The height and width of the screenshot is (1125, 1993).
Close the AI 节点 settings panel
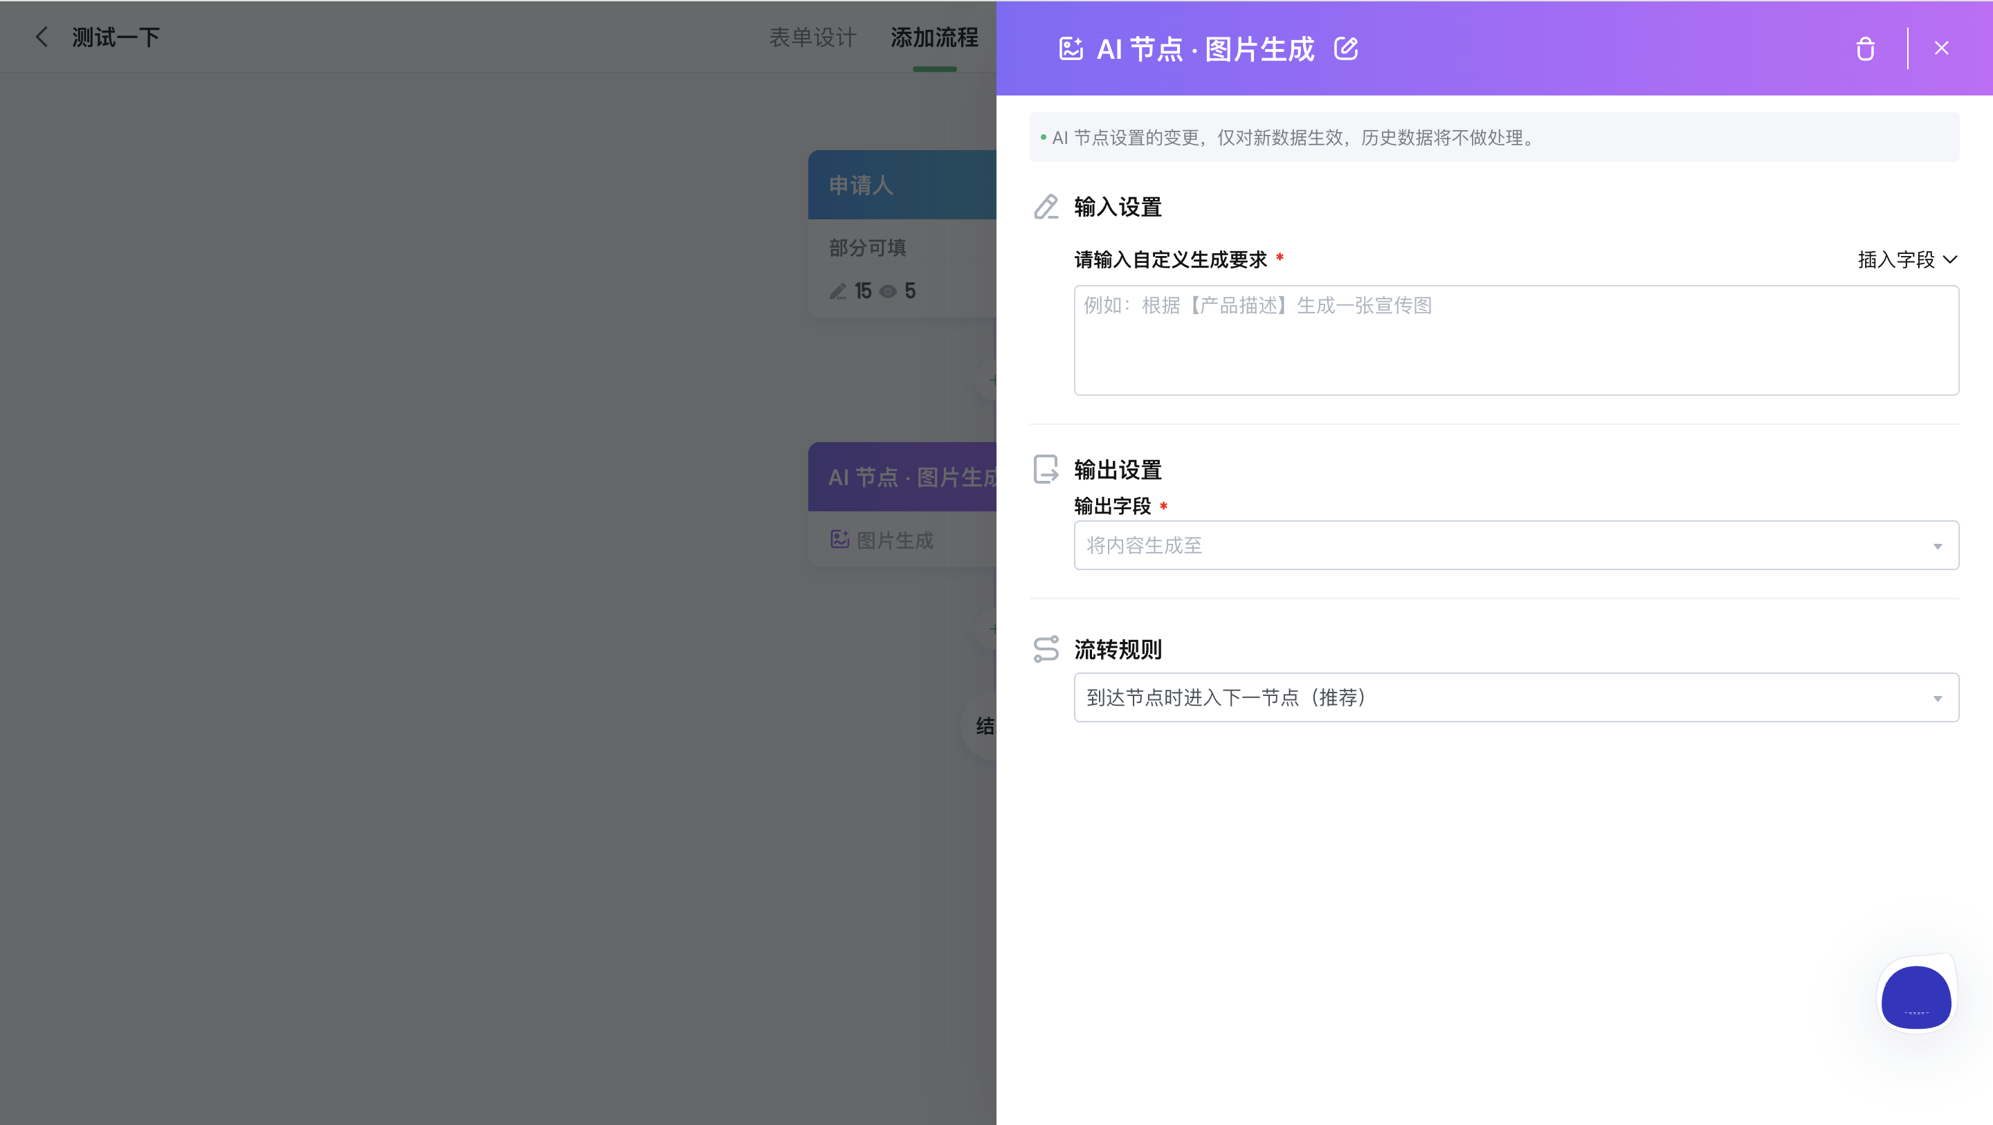tap(1941, 48)
